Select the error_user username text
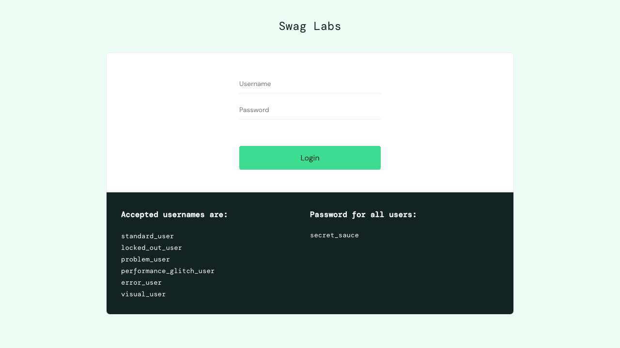620x348 pixels. [x=141, y=282]
